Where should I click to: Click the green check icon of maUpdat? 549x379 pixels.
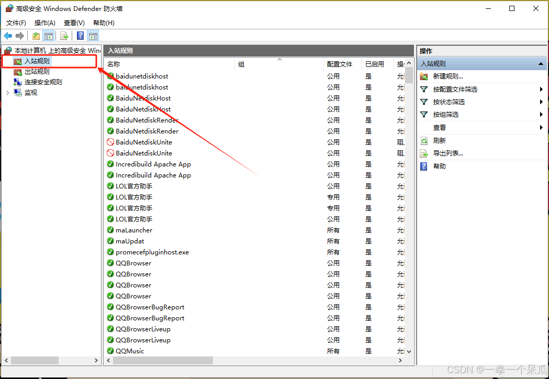pyautogui.click(x=110, y=241)
